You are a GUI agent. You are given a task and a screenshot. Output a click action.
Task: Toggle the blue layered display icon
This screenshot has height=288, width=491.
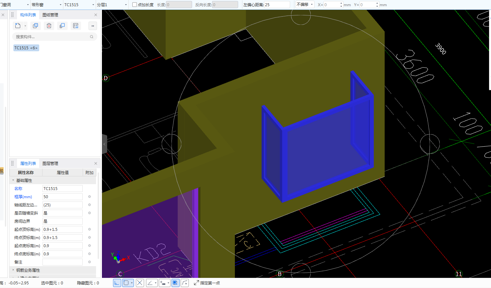point(175,283)
